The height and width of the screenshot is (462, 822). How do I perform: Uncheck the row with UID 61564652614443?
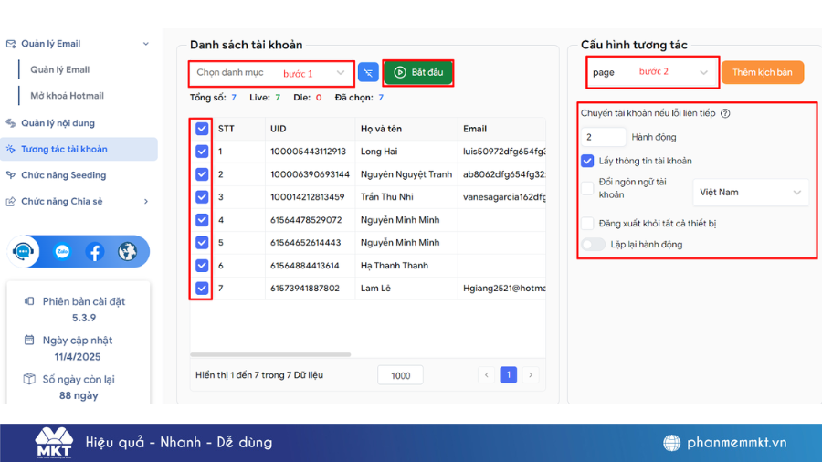[202, 243]
